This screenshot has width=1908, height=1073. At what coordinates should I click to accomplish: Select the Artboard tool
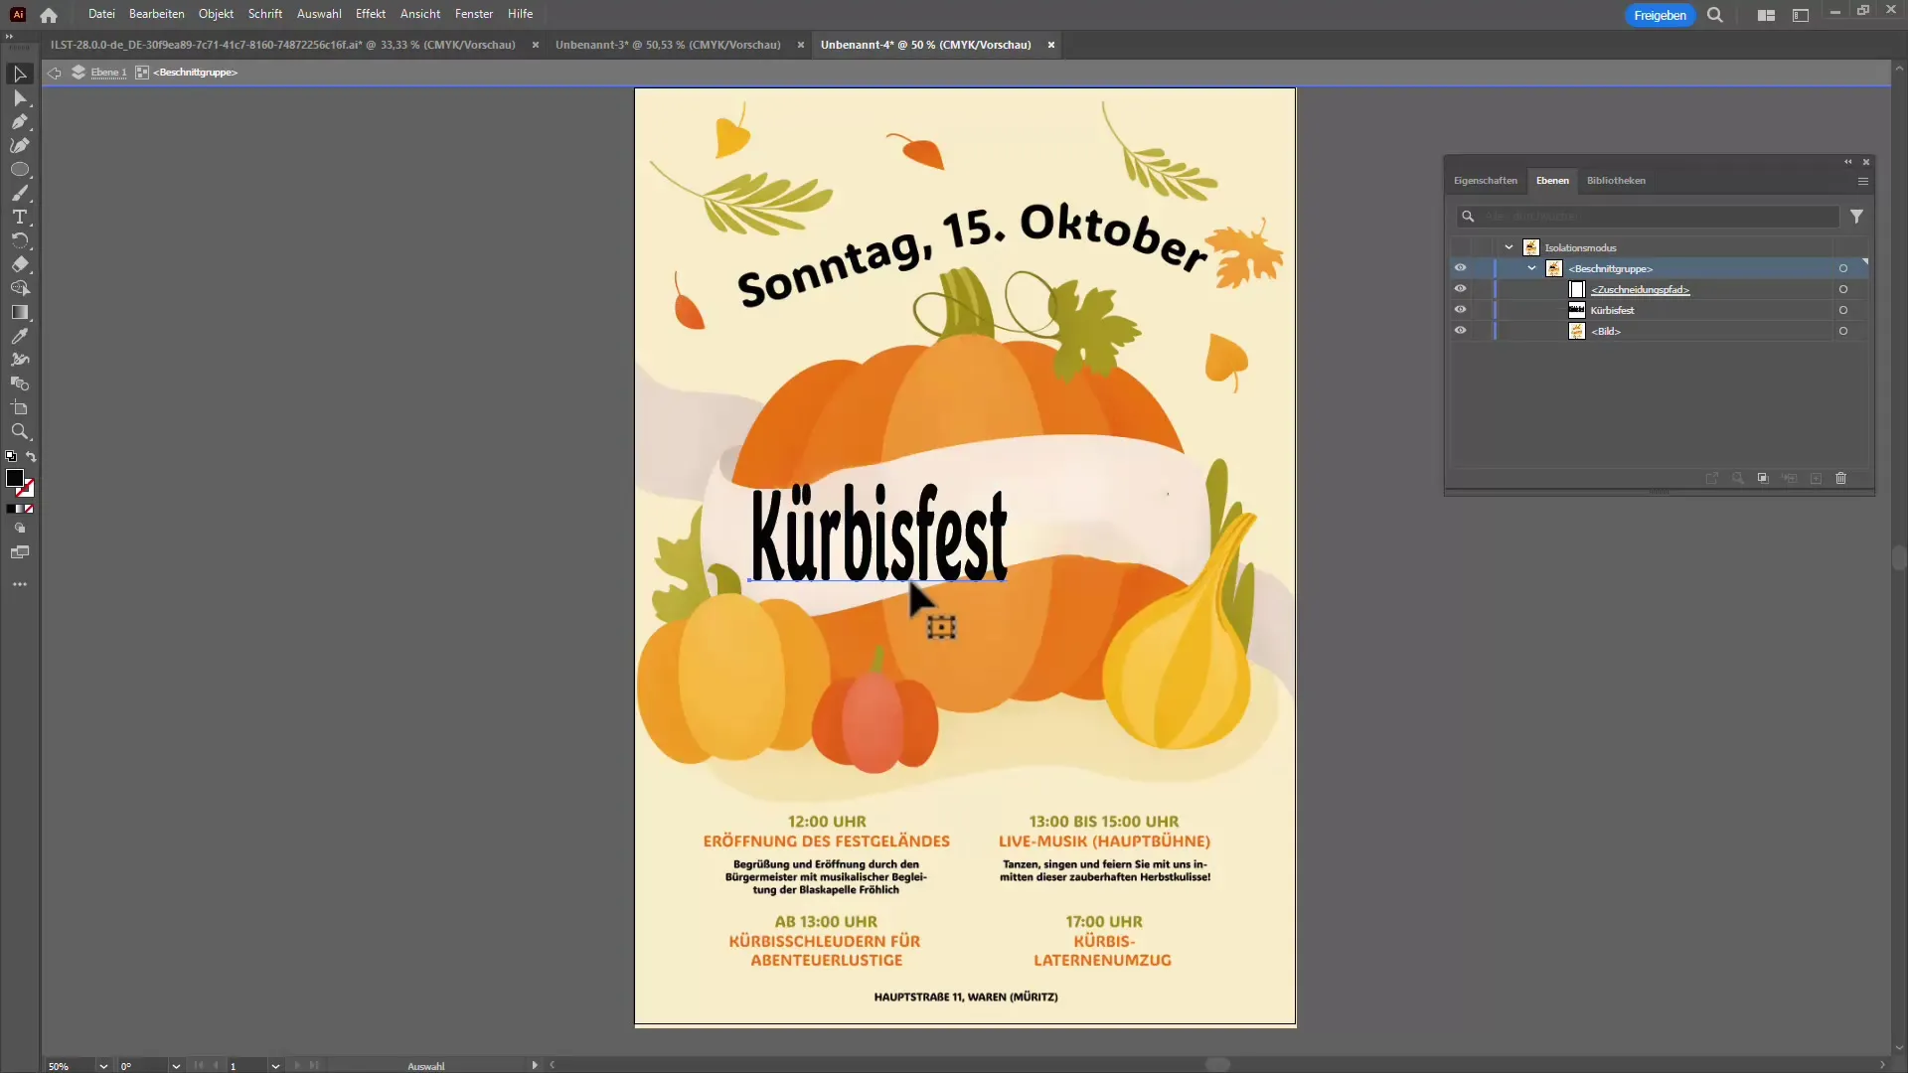[x=20, y=408]
